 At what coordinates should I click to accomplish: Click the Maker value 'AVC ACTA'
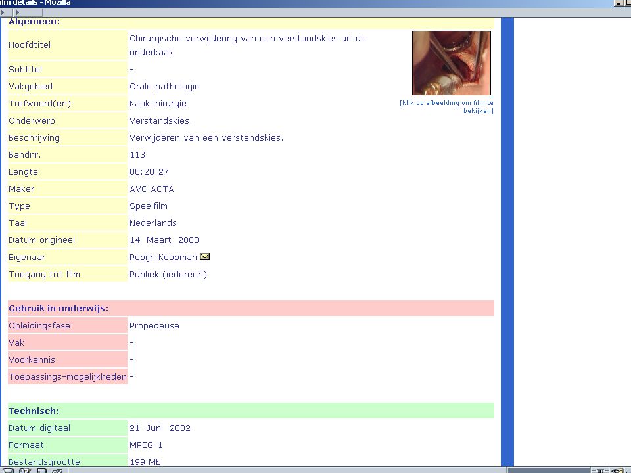(152, 189)
